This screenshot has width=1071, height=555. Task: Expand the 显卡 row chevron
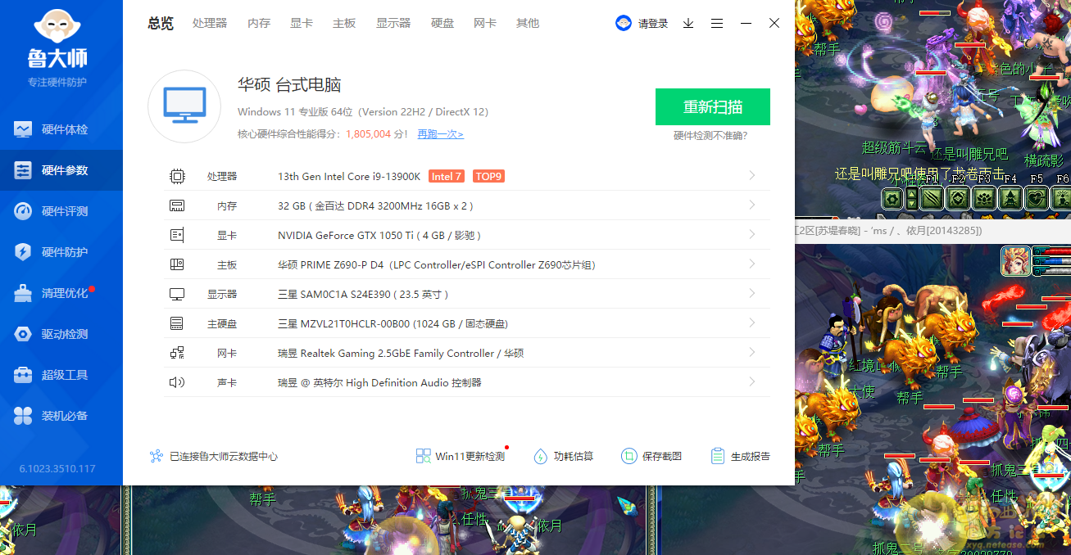(x=752, y=235)
